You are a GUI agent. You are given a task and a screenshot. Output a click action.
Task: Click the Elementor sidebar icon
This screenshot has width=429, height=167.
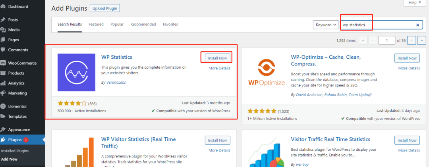pyautogui.click(x=3, y=106)
